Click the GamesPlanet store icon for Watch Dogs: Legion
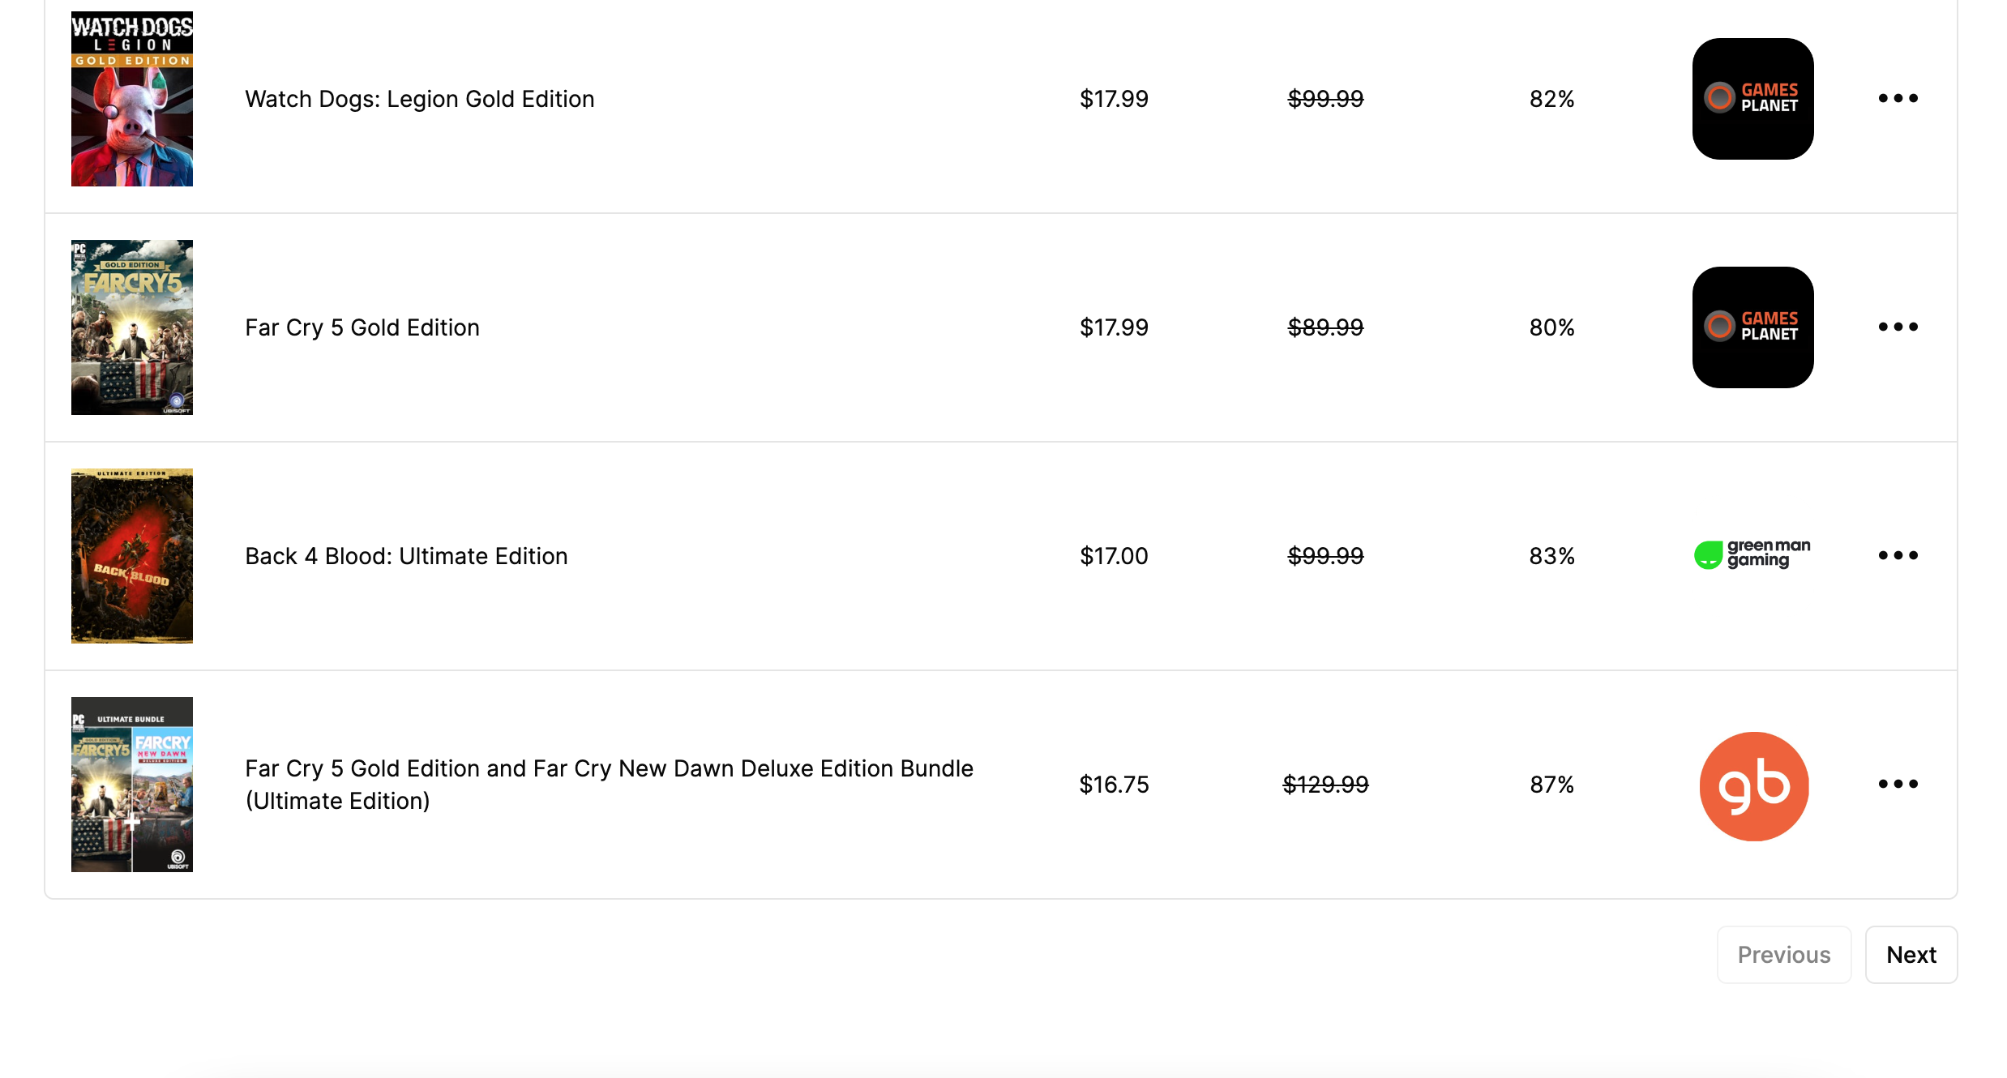Image resolution: width=2007 pixels, height=1078 pixels. click(x=1752, y=98)
